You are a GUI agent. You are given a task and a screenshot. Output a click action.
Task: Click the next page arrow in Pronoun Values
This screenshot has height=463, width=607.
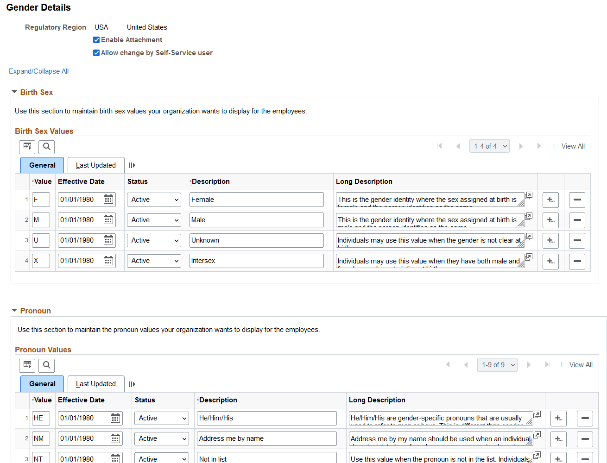tap(529, 365)
